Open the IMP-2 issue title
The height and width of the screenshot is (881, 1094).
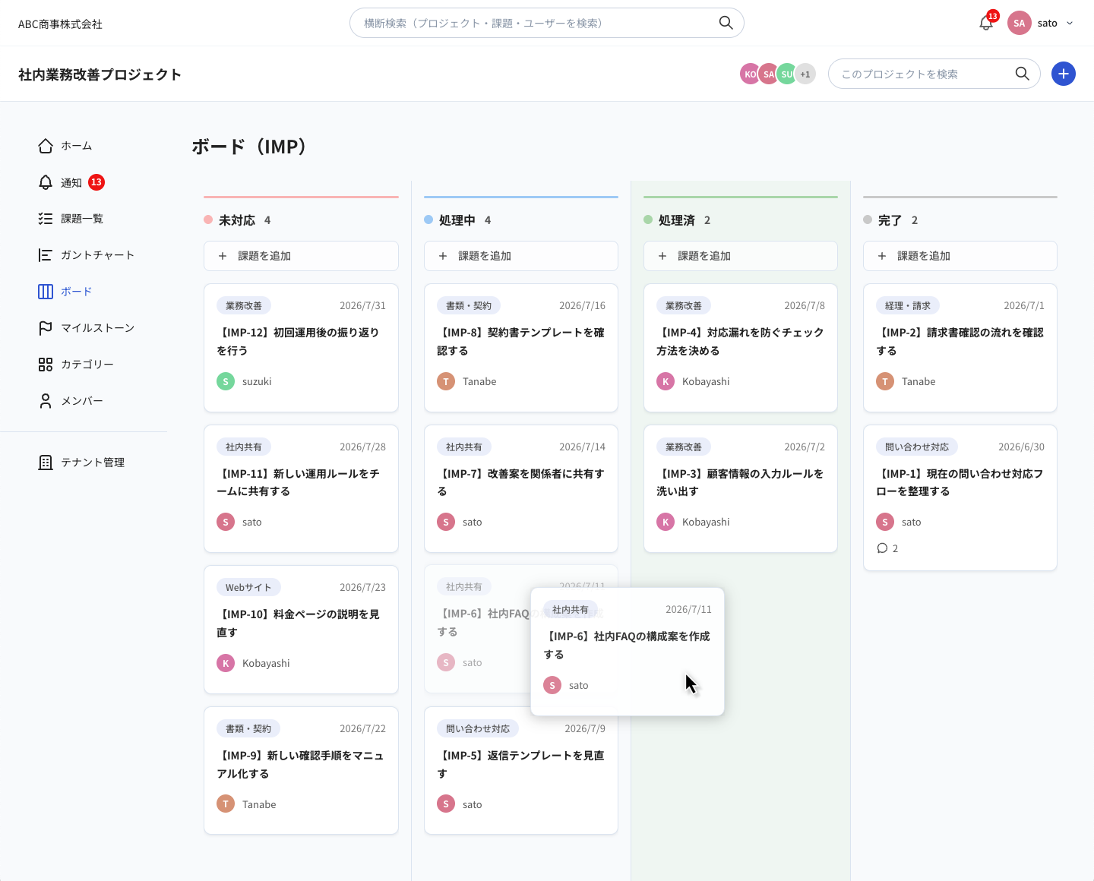(960, 342)
